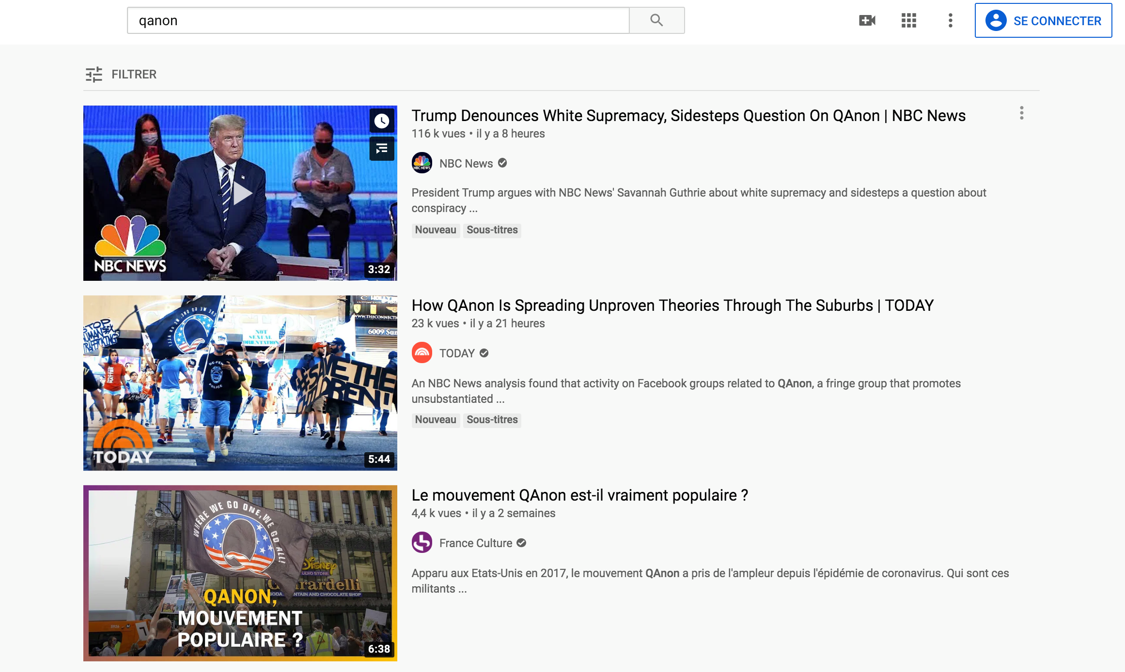Click the FILTRER filter icon
This screenshot has height=672, width=1125.
(x=94, y=74)
